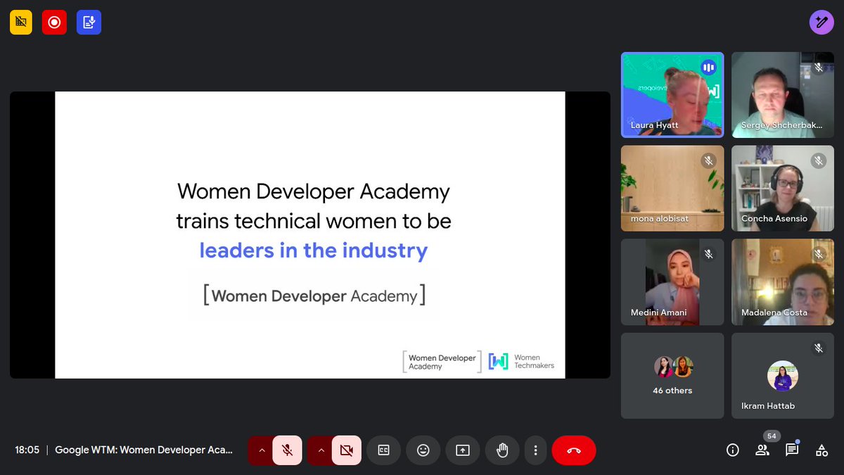
Task: Click the Women Techmakers logo on slide
Action: (521, 362)
